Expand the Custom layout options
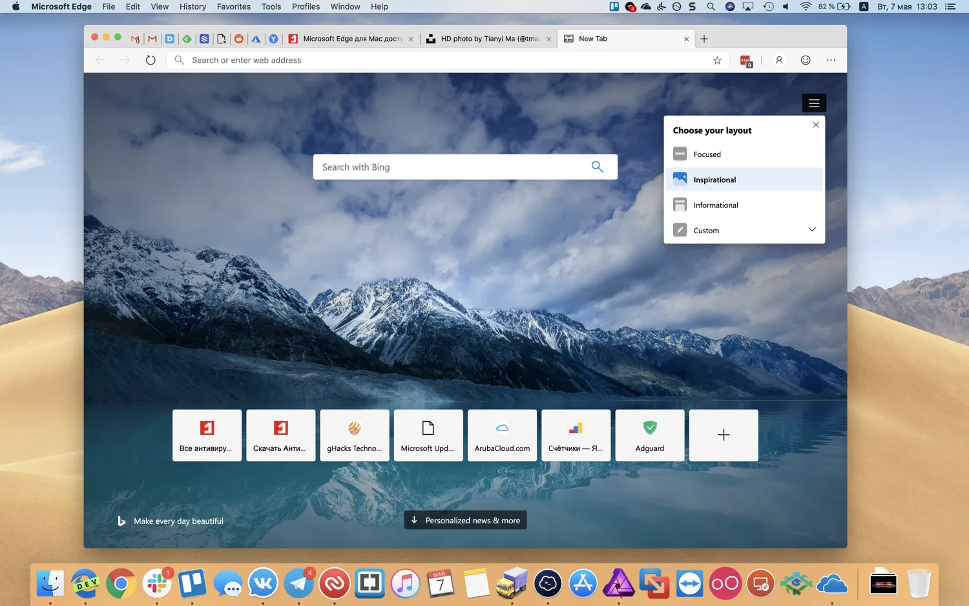Screen dimensions: 969x606 [812, 229]
